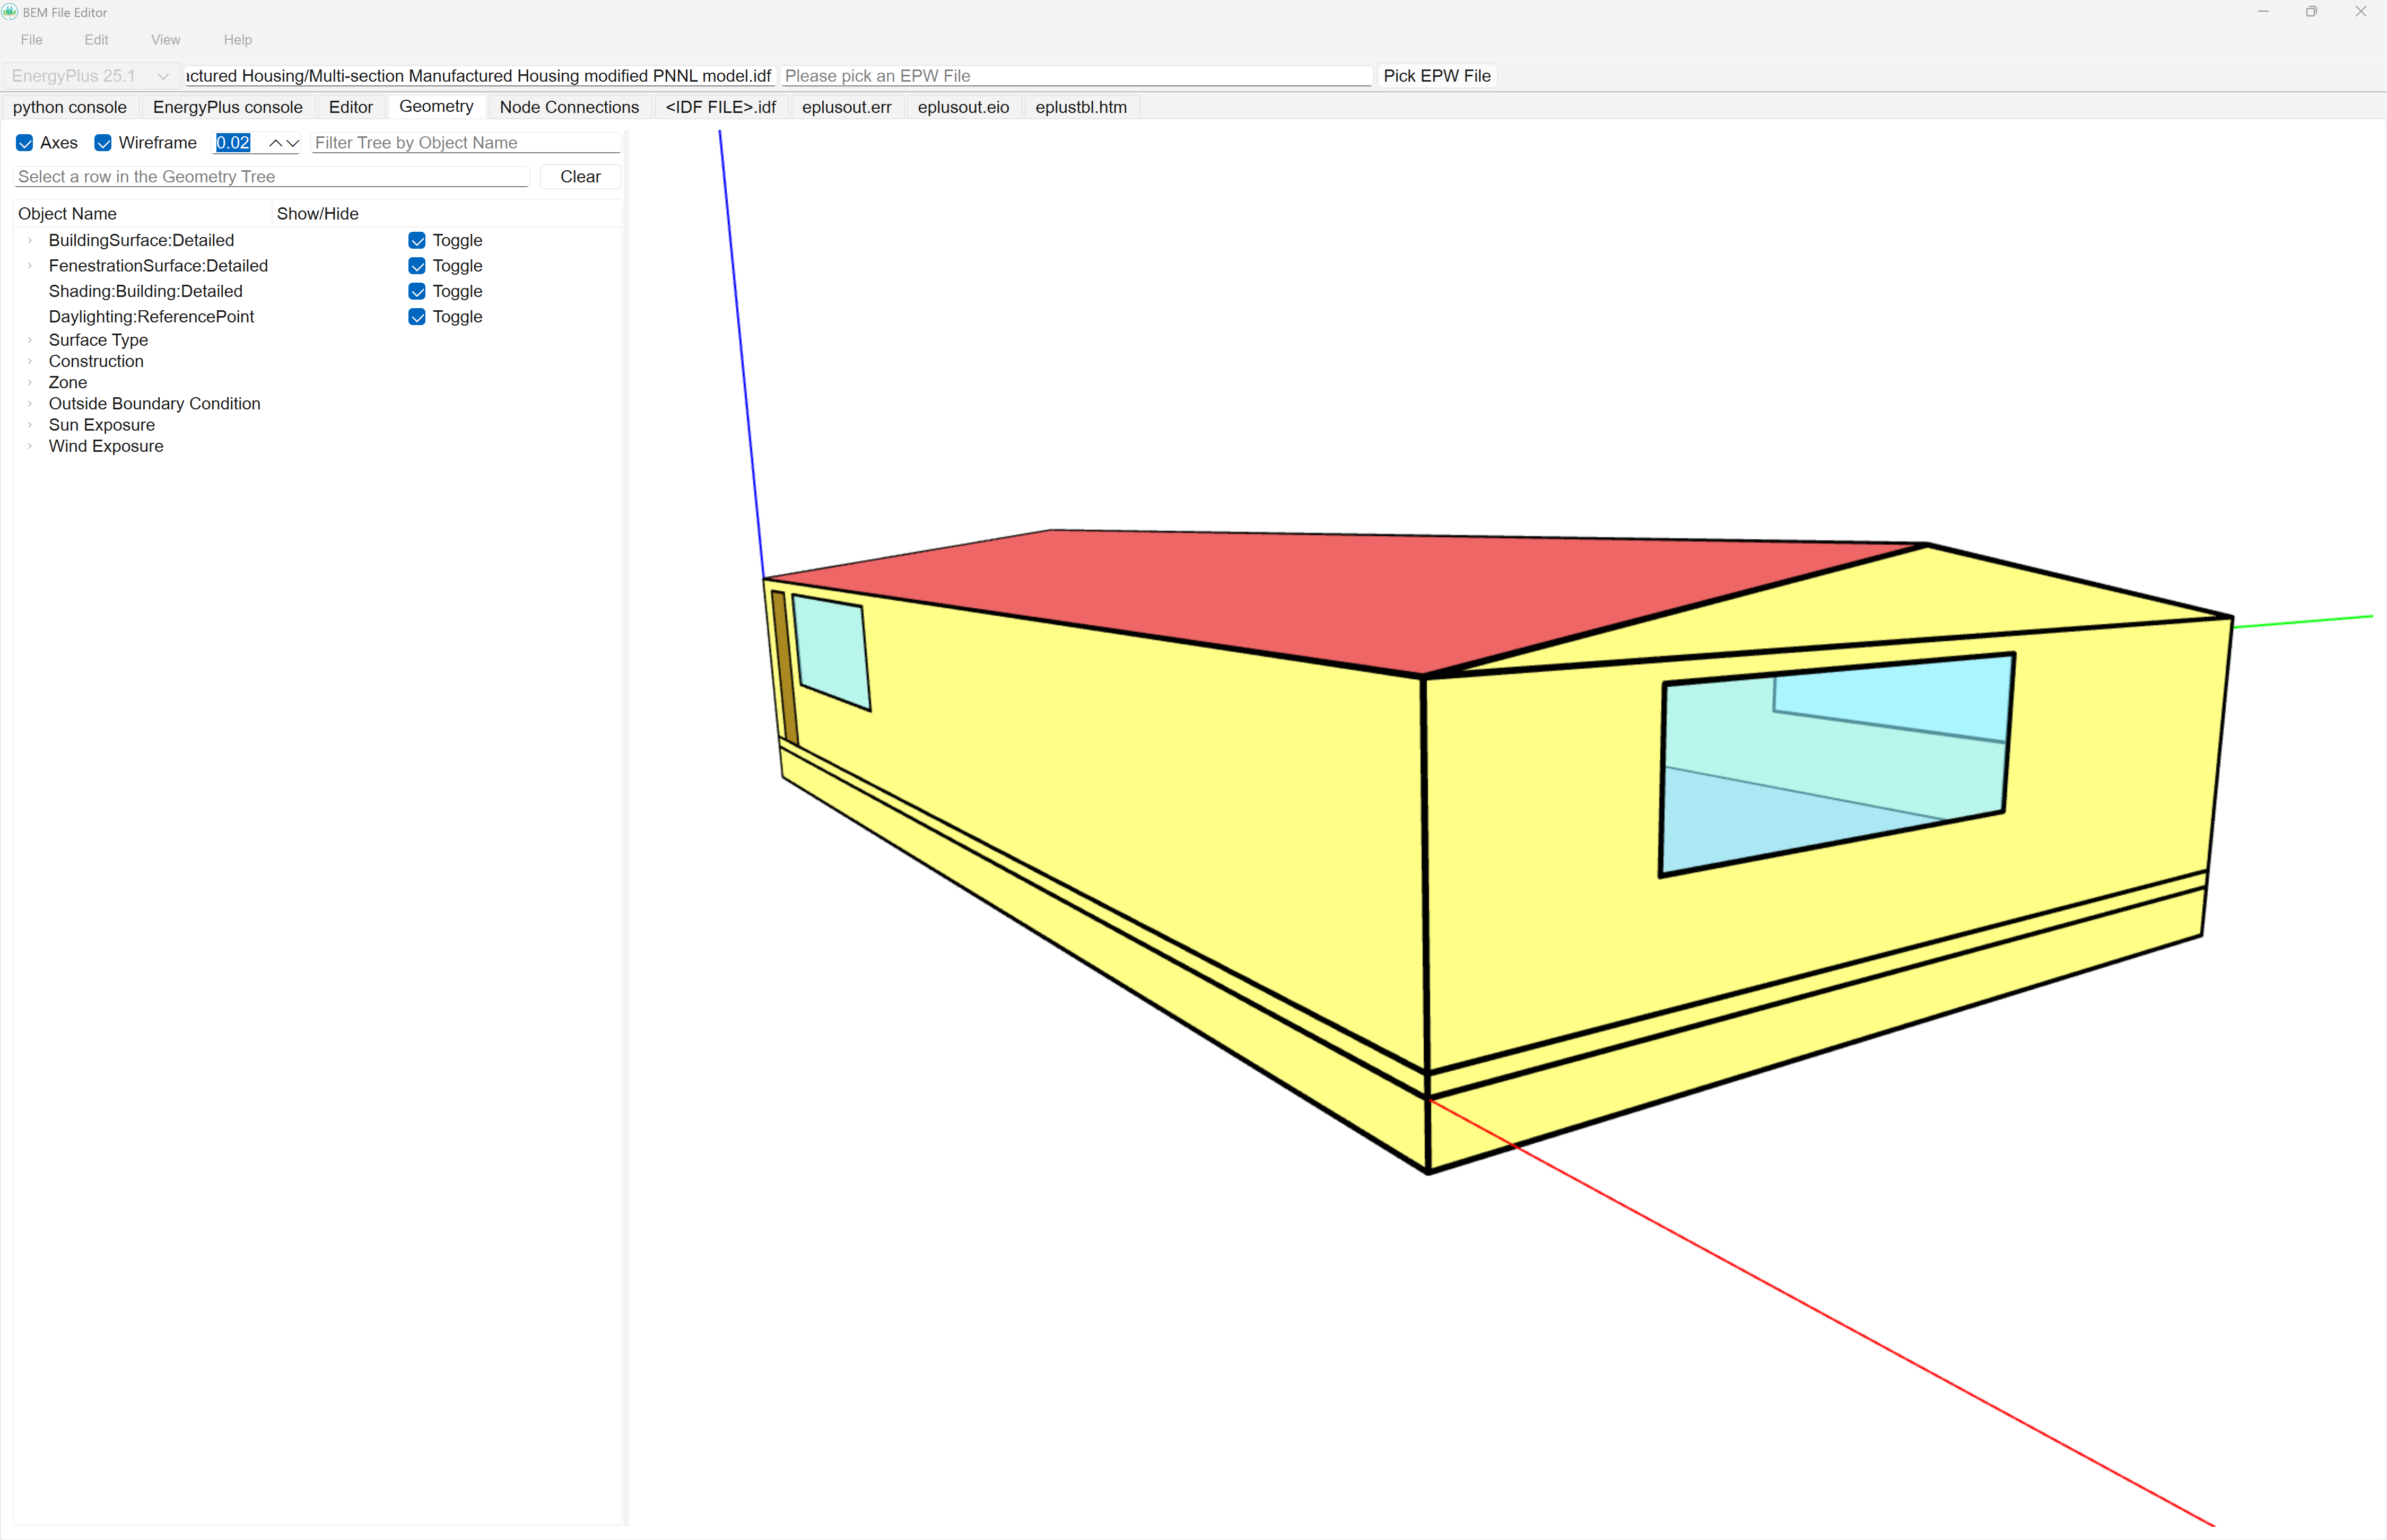Open the EnergyPlus 25.1 version dropdown
This screenshot has height=1540, width=2387.
91,76
